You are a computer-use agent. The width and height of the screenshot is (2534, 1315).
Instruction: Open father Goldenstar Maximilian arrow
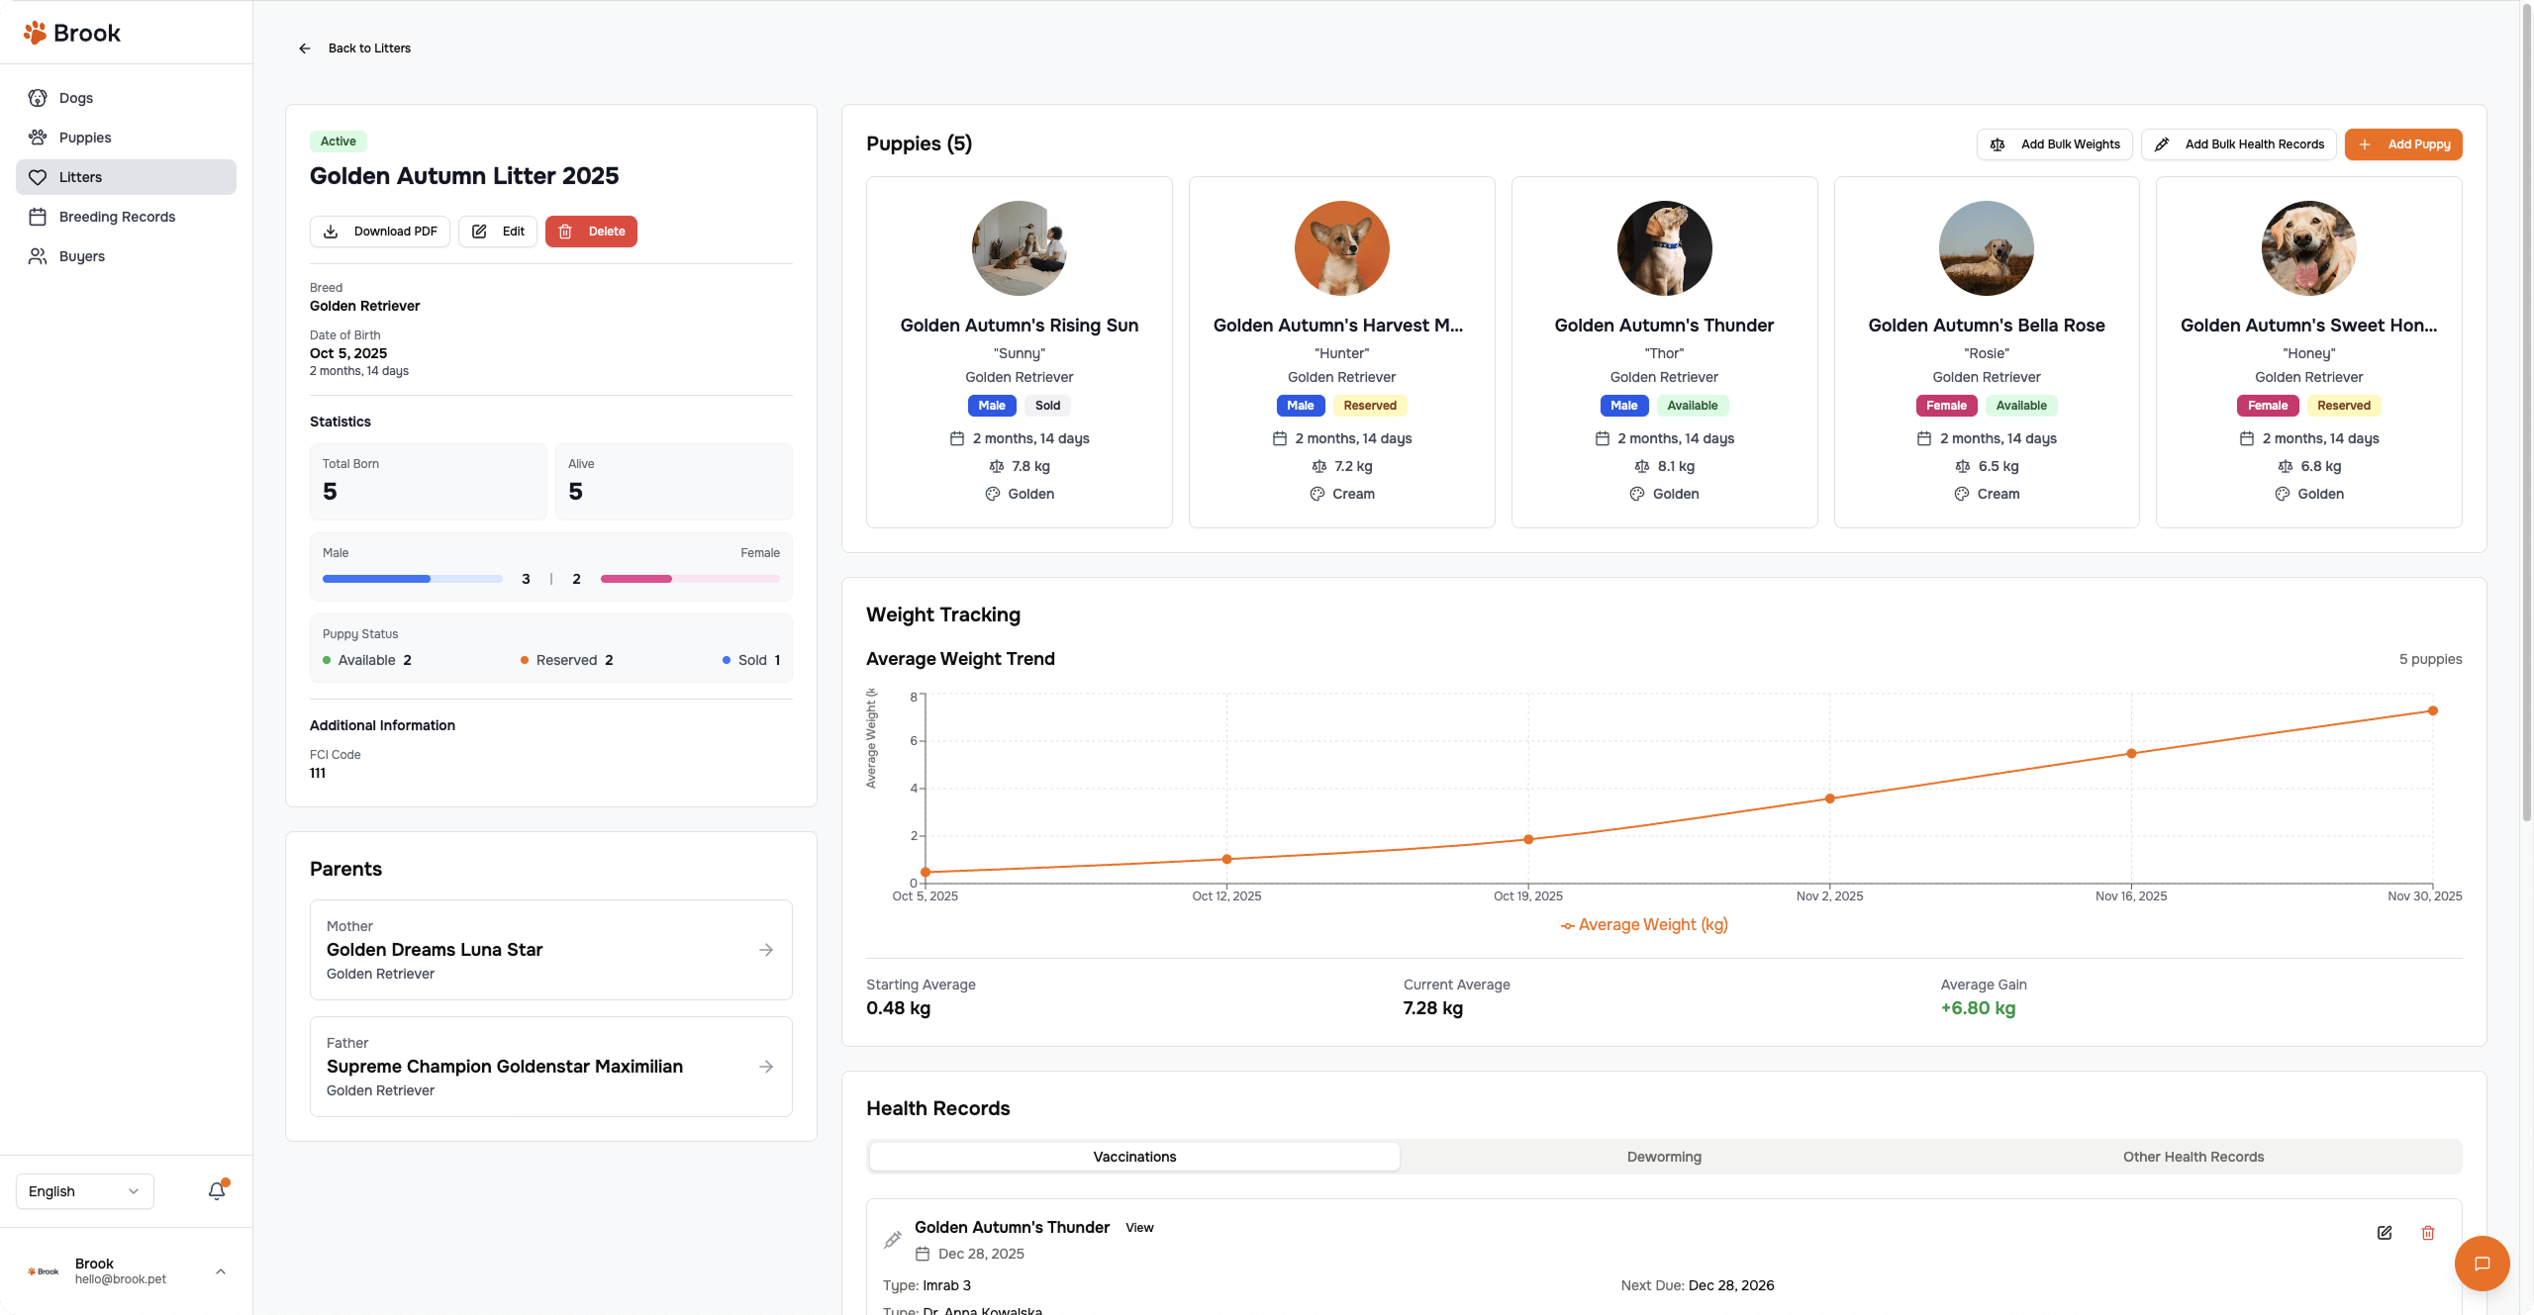tap(766, 1067)
